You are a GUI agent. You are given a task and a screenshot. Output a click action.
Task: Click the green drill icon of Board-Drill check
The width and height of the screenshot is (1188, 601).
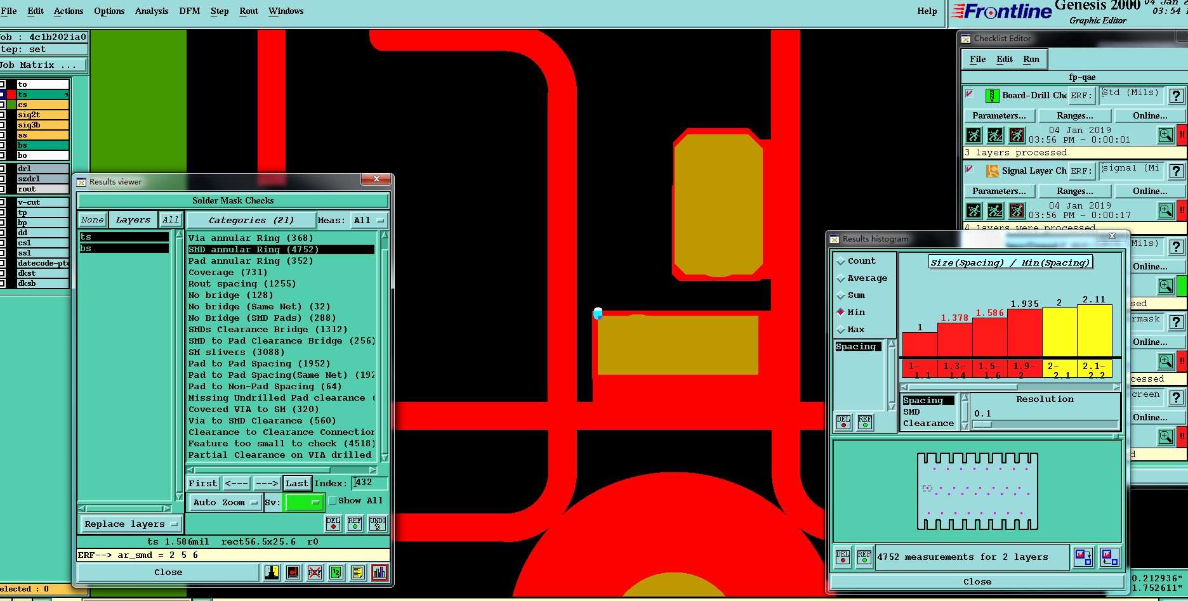tap(992, 96)
